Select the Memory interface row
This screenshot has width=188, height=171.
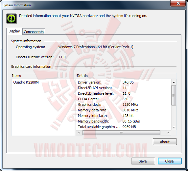pyautogui.click(x=124, y=116)
